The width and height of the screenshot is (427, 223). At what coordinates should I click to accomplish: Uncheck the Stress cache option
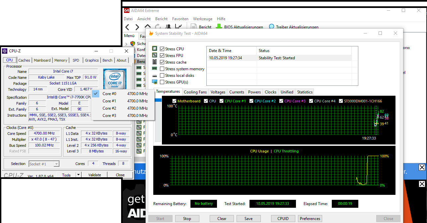(x=162, y=62)
